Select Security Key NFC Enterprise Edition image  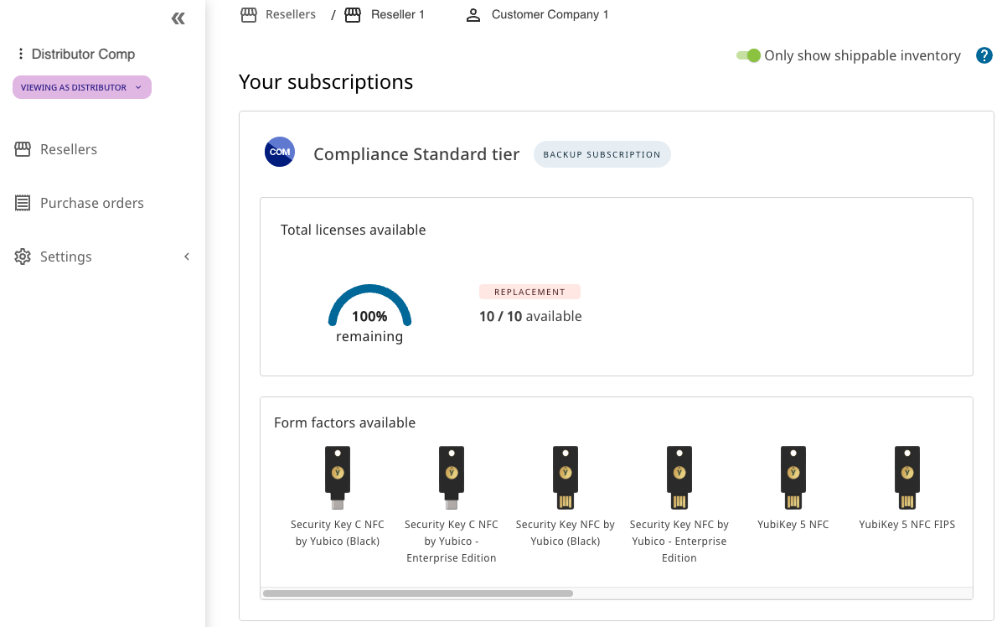coord(679,478)
